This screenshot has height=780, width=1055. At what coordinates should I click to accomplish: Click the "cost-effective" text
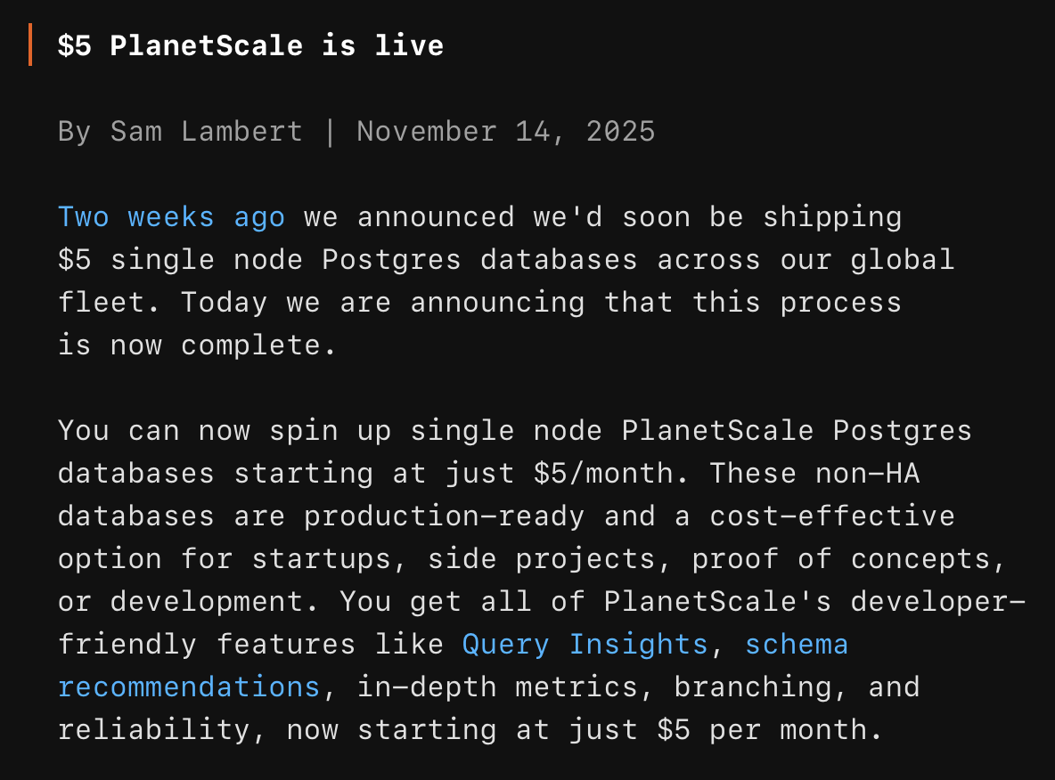(x=832, y=516)
